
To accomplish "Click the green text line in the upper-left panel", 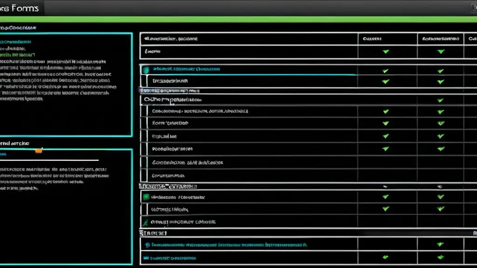I will (x=17, y=55).
